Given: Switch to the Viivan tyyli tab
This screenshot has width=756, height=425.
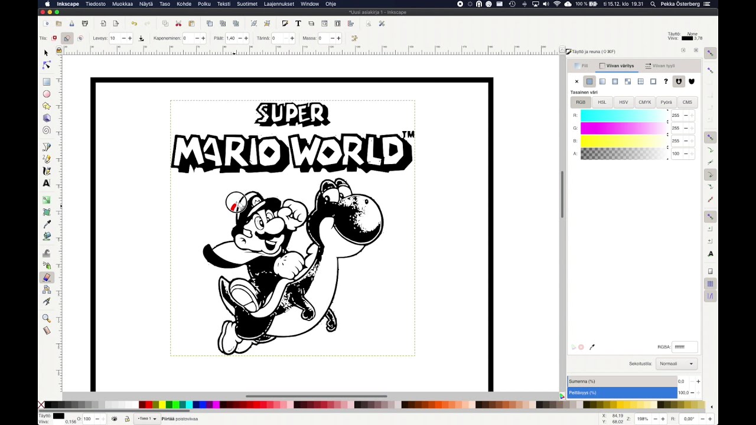Looking at the screenshot, I should (660, 66).
